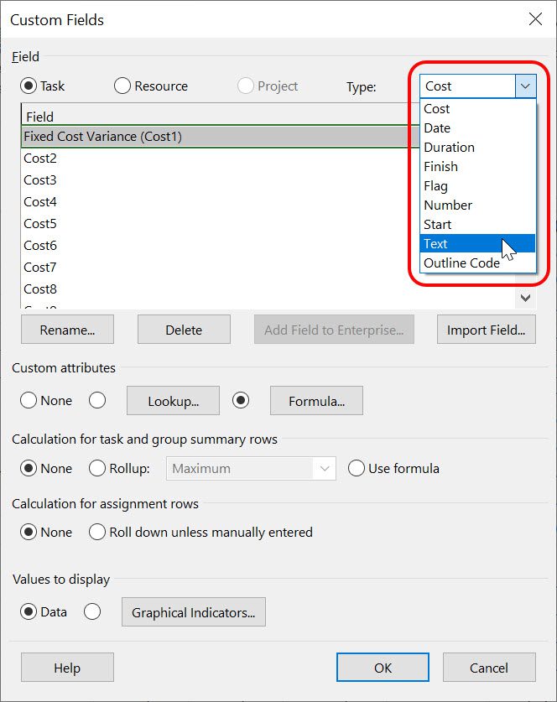This screenshot has width=557, height=702.
Task: Choose Rollup for summary rows calculation
Action: click(97, 468)
